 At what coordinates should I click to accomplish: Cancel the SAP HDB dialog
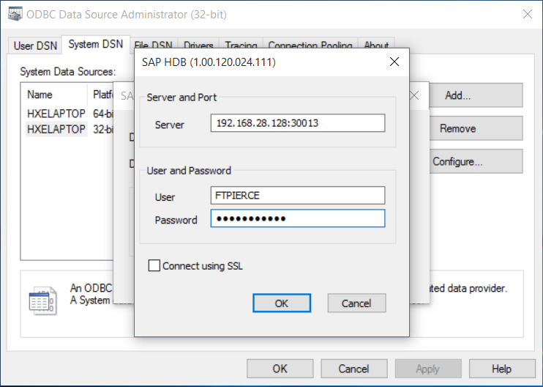[356, 303]
